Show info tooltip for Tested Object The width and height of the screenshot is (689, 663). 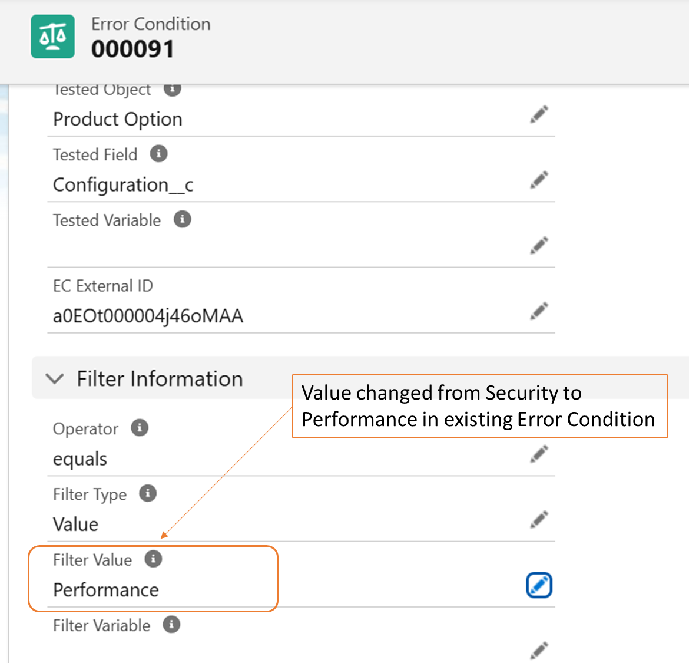(x=172, y=89)
